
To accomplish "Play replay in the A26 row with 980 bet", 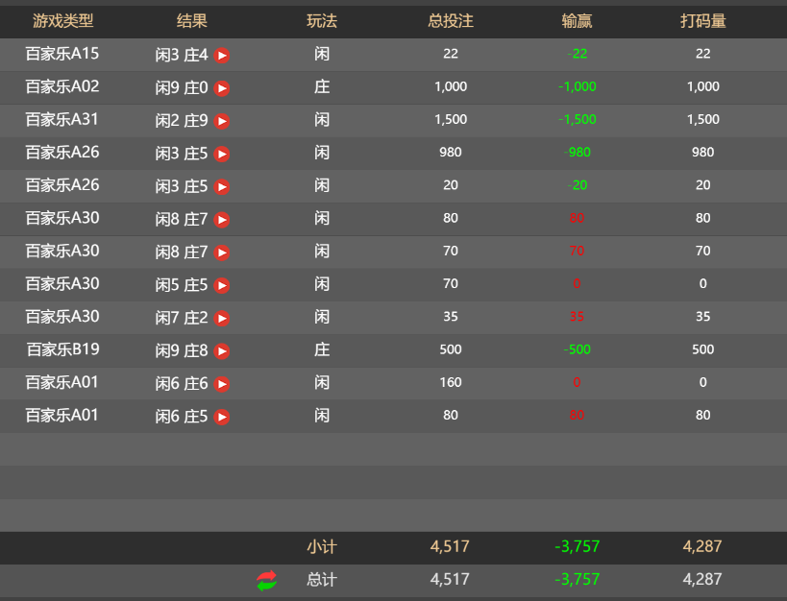I will [x=222, y=154].
